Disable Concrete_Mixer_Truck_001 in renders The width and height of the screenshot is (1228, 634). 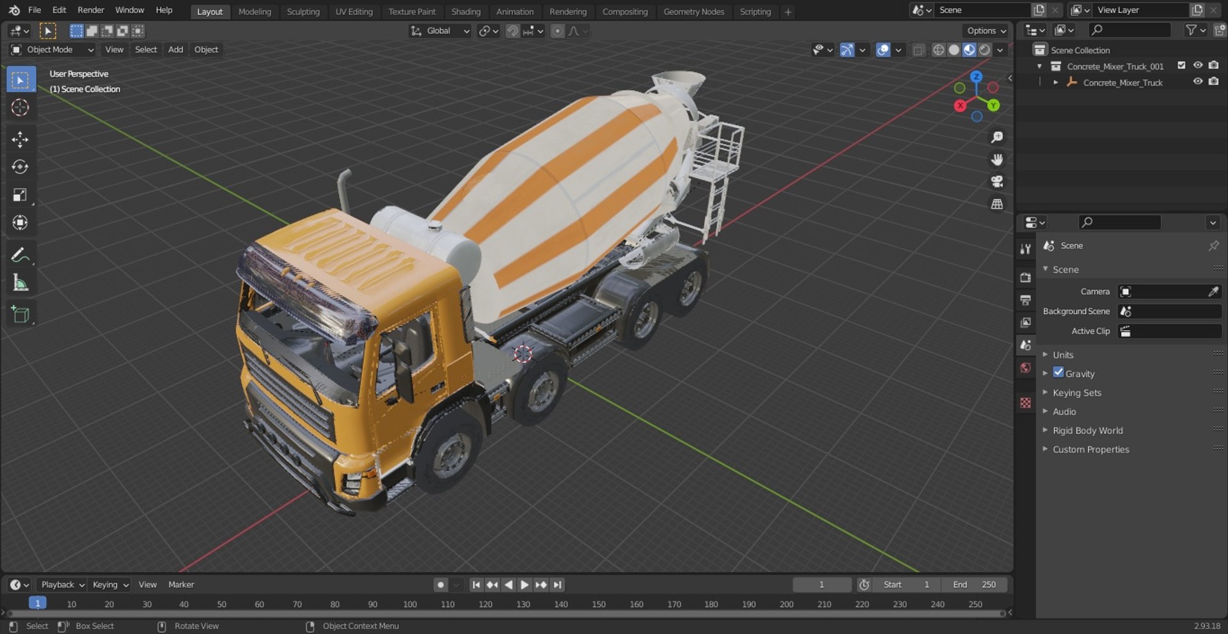point(1213,65)
